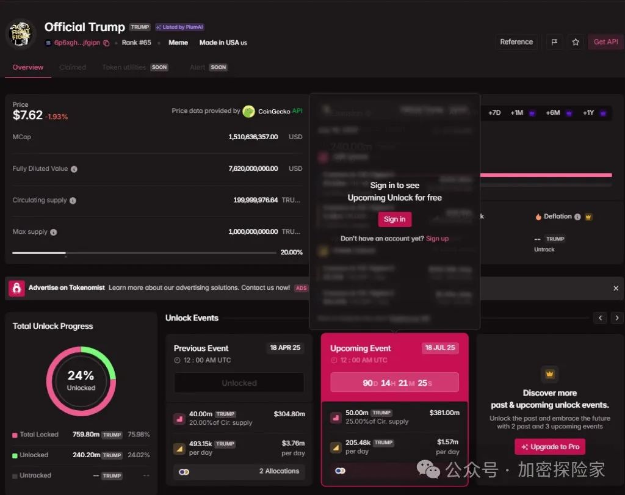Viewport: 625px width, 495px height.
Task: Go to previous unlock events arrow
Action: [x=601, y=317]
